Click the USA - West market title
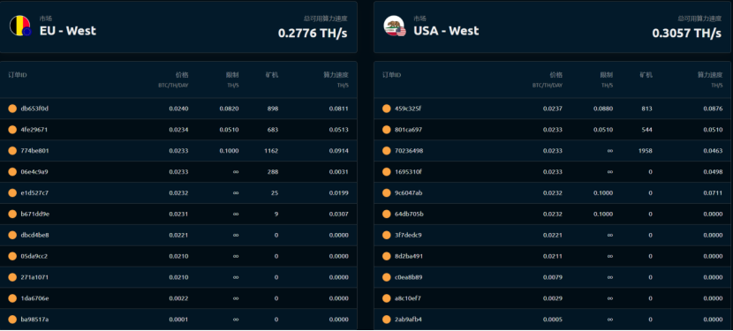This screenshot has width=733, height=331. 446,31
